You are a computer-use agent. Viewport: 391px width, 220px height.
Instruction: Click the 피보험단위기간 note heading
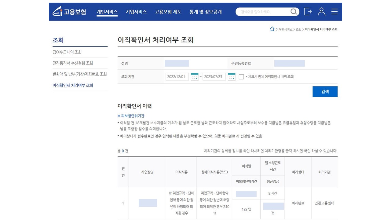(131, 116)
